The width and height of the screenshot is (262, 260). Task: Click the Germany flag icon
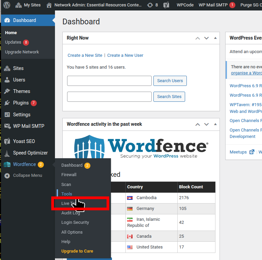[130, 209]
